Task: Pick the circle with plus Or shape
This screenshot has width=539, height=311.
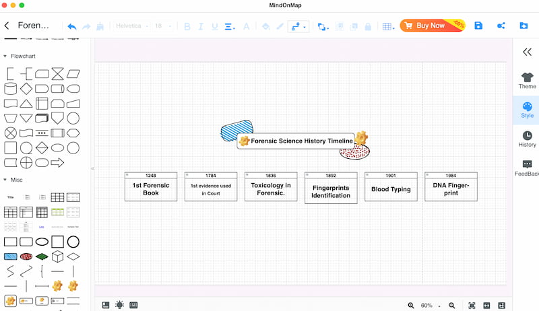Action: 26,162
